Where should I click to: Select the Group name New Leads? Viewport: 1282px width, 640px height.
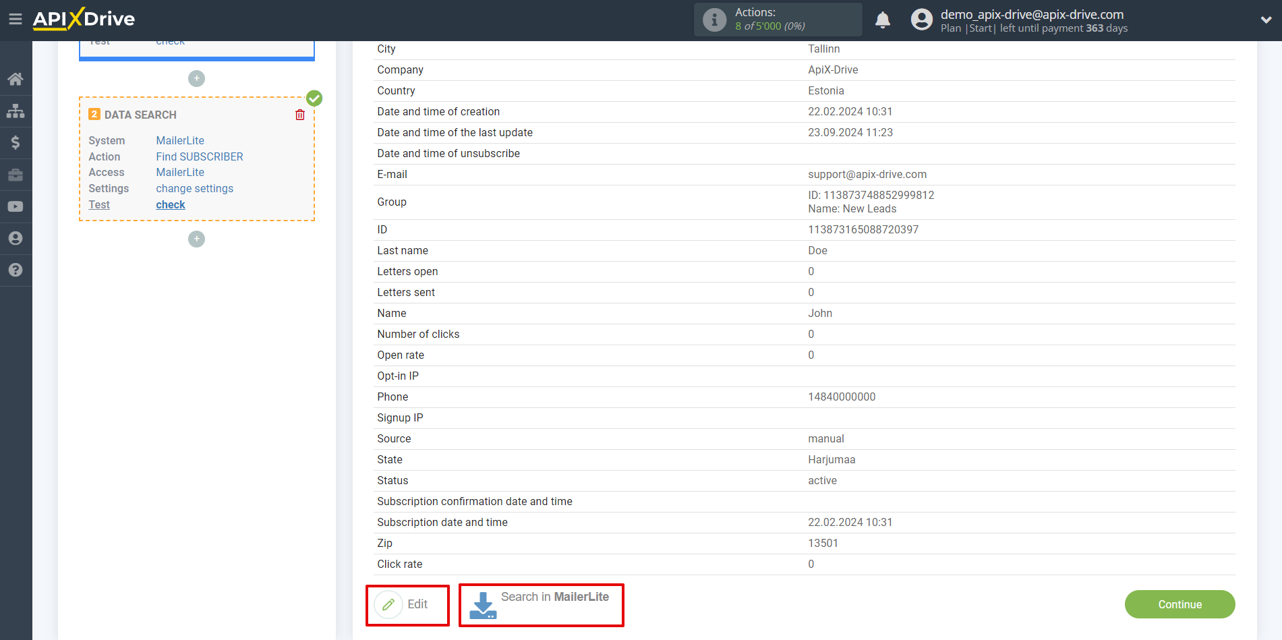852,209
